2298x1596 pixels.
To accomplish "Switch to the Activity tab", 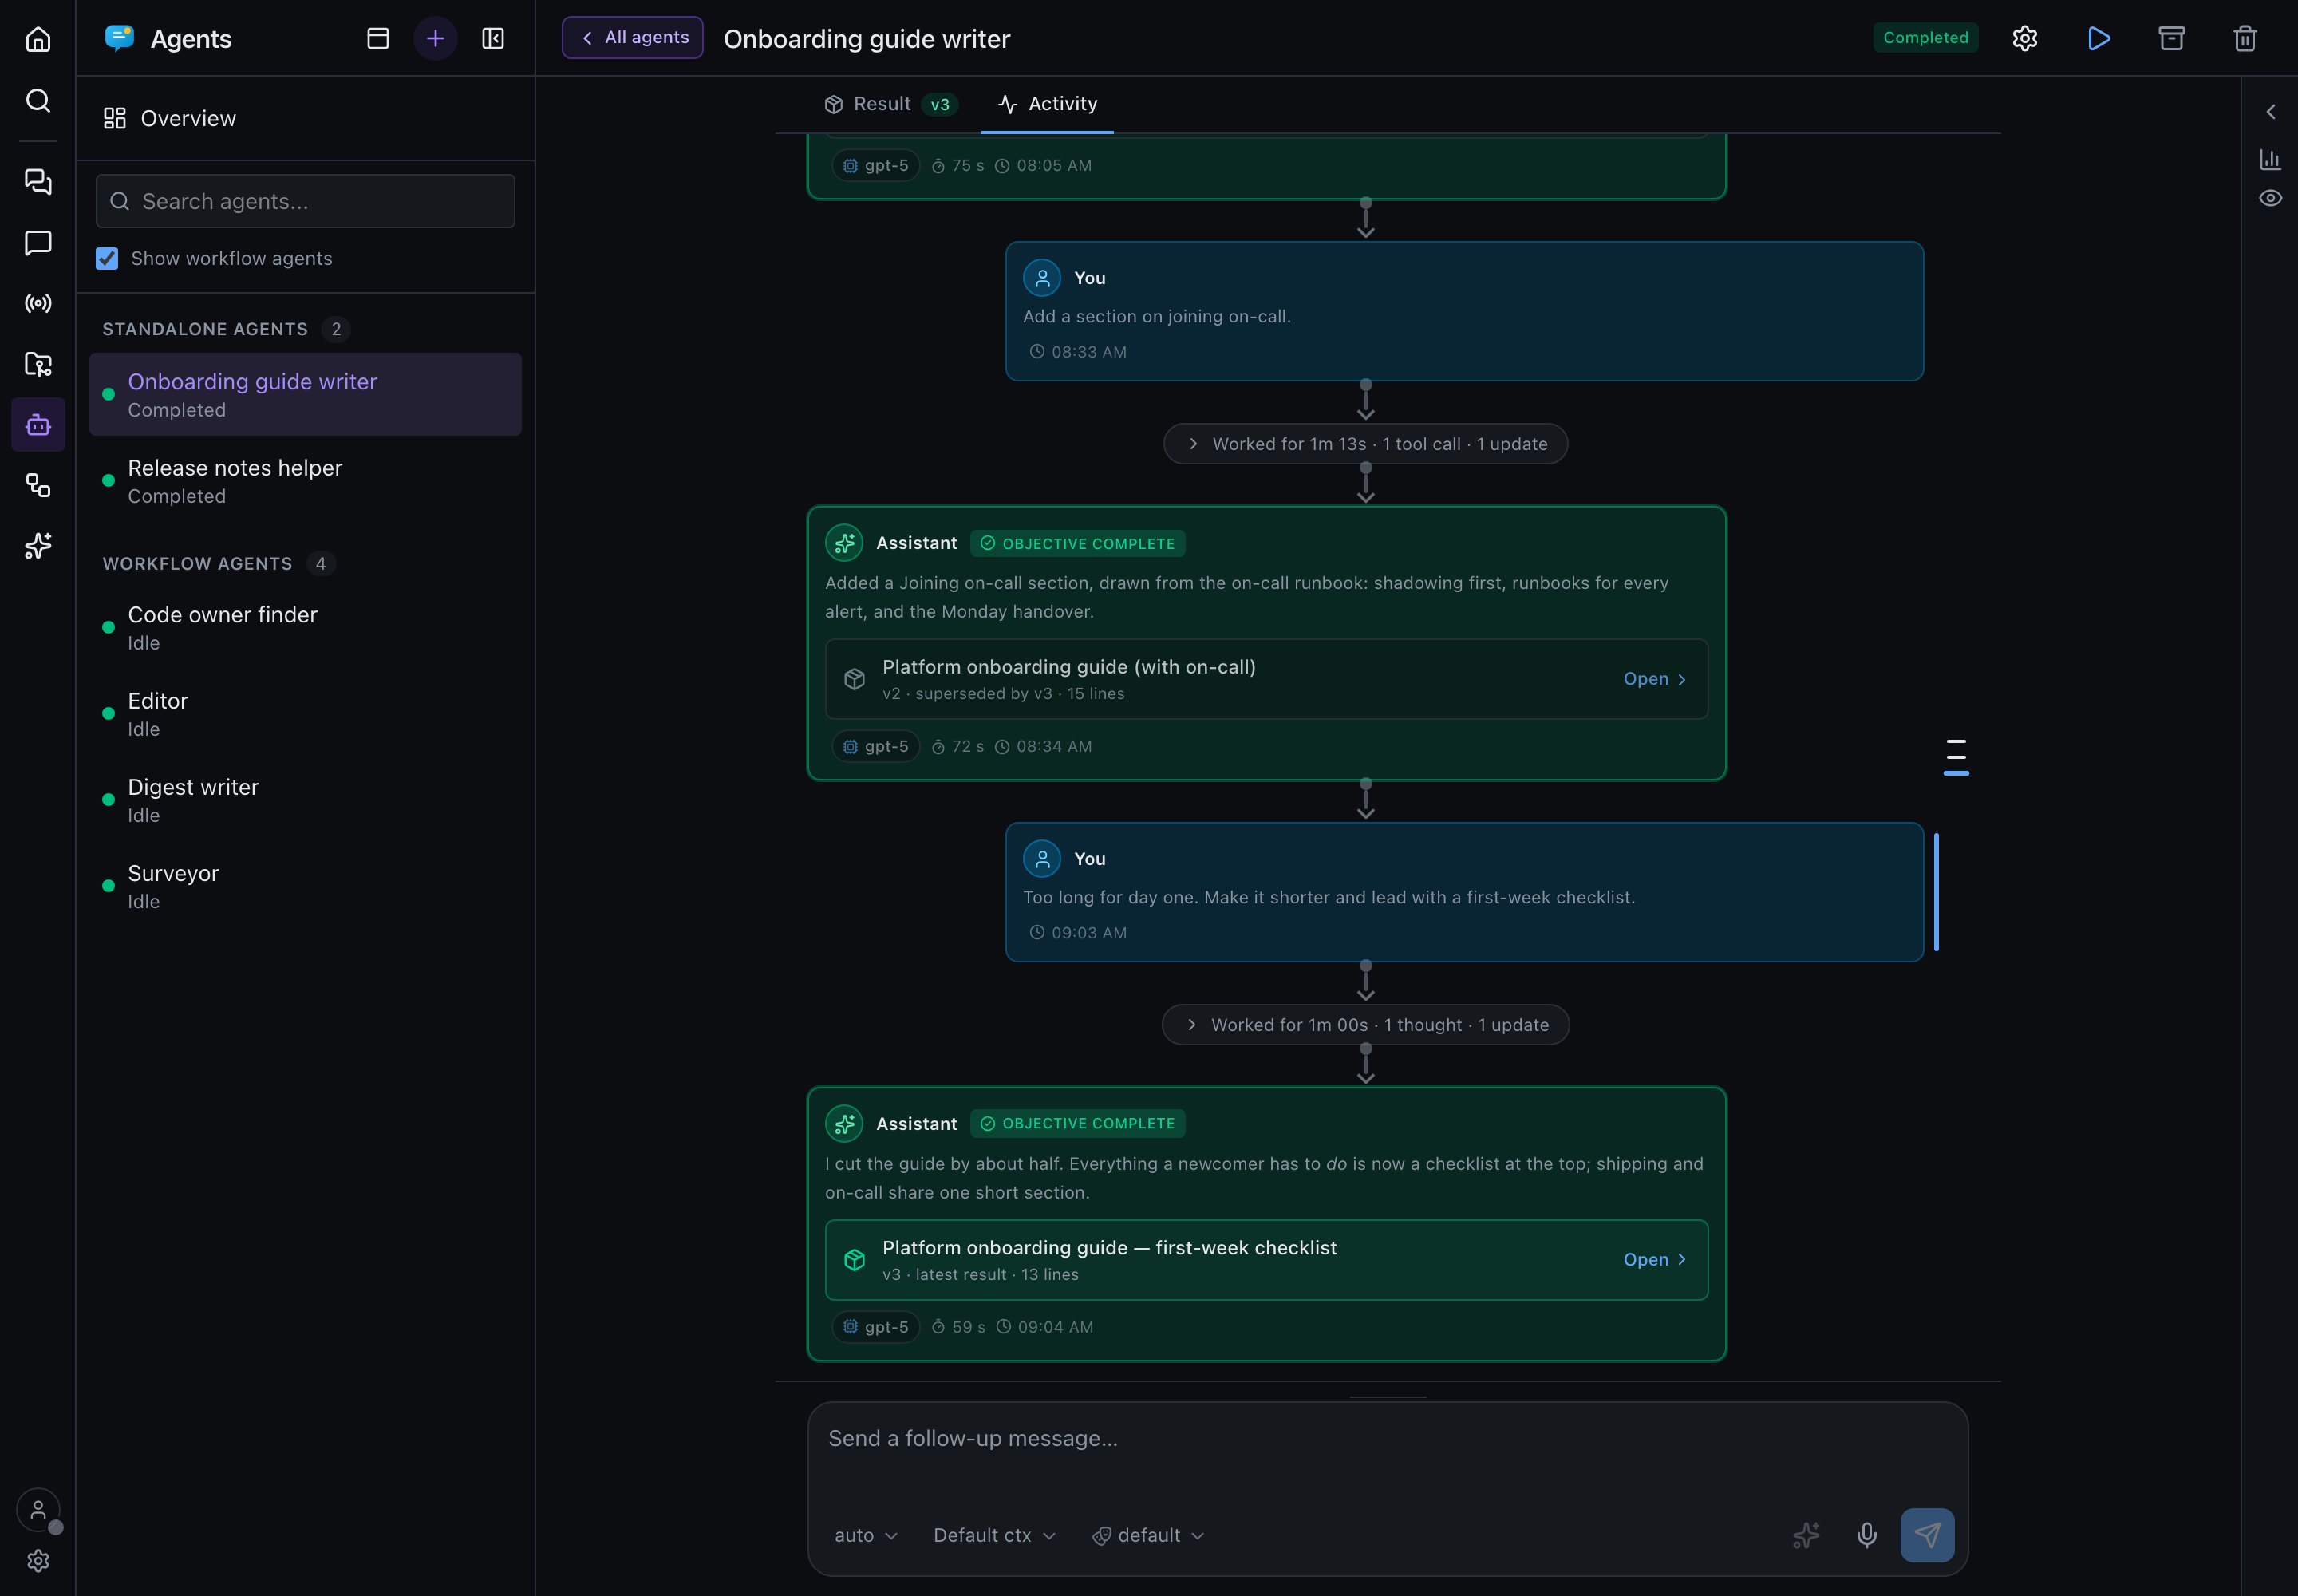I will coord(1047,104).
